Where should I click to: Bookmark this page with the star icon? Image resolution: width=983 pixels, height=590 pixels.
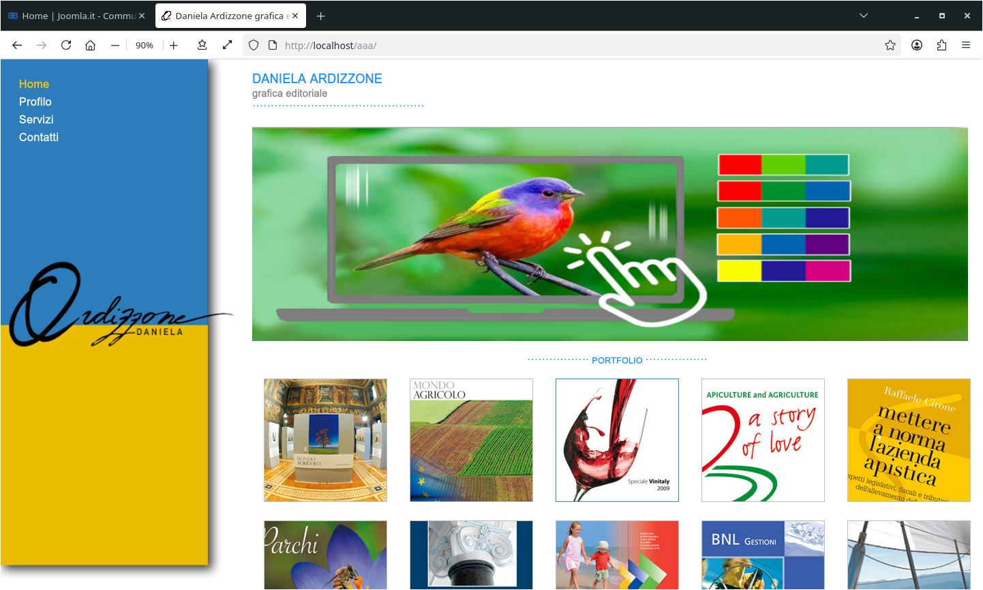coord(890,45)
